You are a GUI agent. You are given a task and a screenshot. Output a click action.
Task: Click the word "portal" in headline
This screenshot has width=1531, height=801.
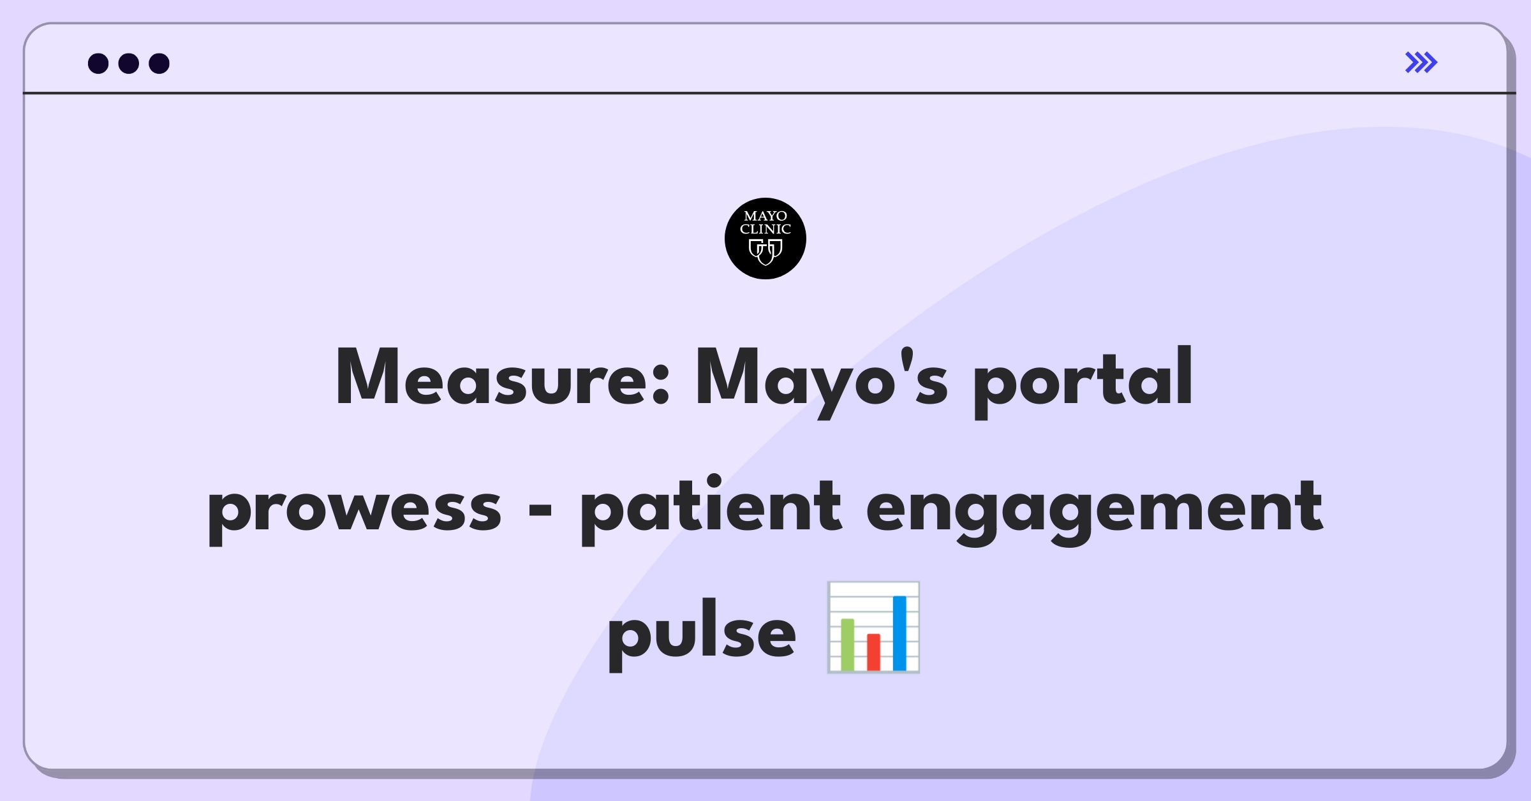pos(1083,381)
